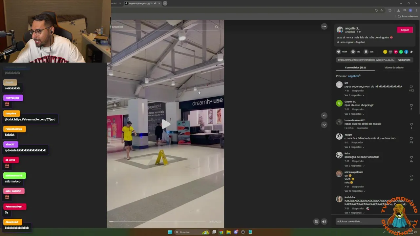Viewport: 420px width, 236px height.
Task: Open the three-dots video options menu
Action: click(324, 27)
